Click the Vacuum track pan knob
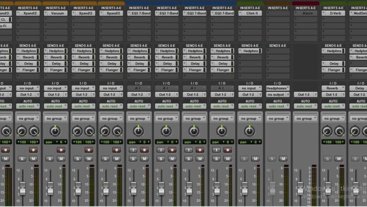 click(x=55, y=131)
